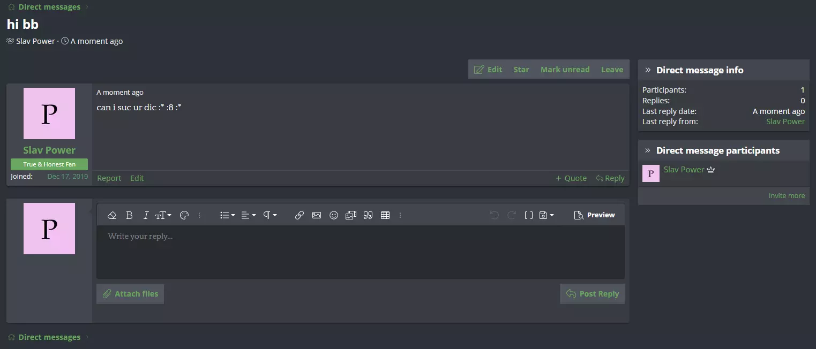Show more insert options in editor toolbar
Image resolution: width=816 pixels, height=349 pixels.
[400, 215]
